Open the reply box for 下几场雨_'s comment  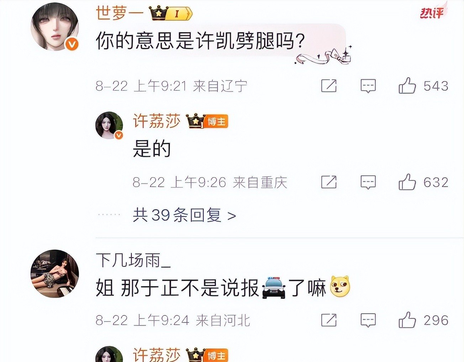(368, 320)
